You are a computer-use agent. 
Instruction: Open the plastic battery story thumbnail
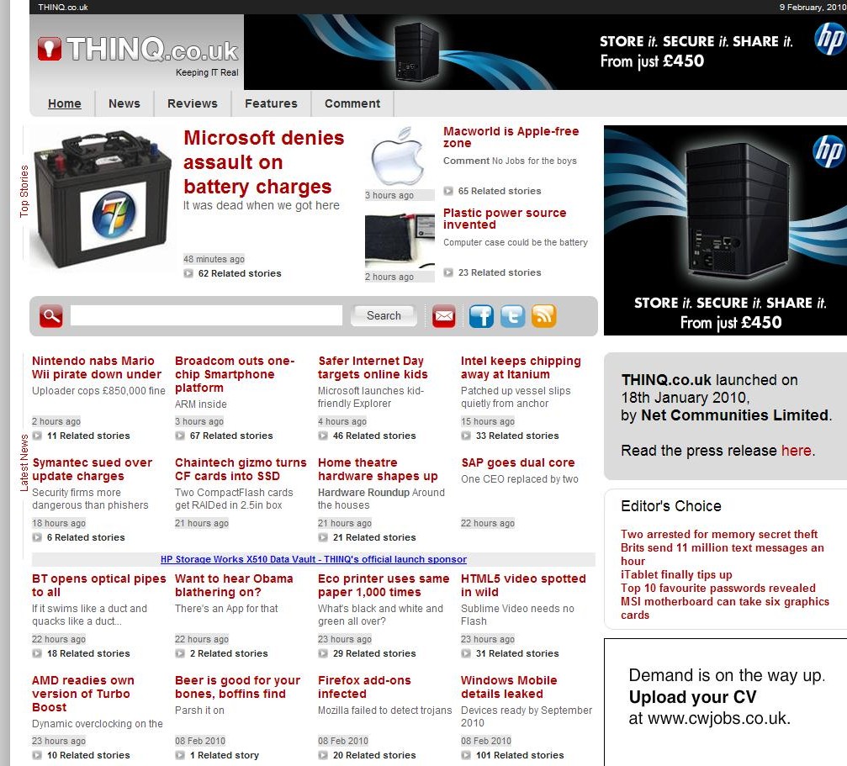click(400, 241)
